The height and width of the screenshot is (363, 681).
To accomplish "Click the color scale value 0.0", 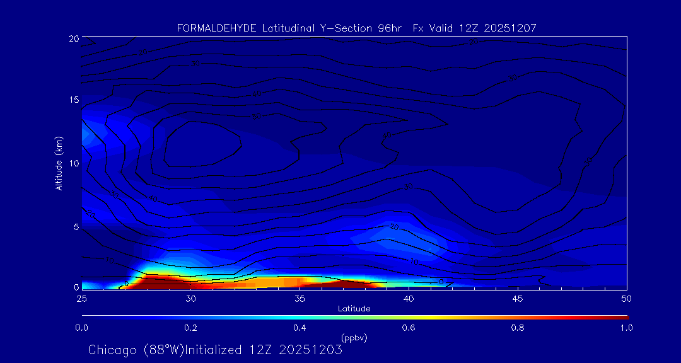I will (81, 328).
